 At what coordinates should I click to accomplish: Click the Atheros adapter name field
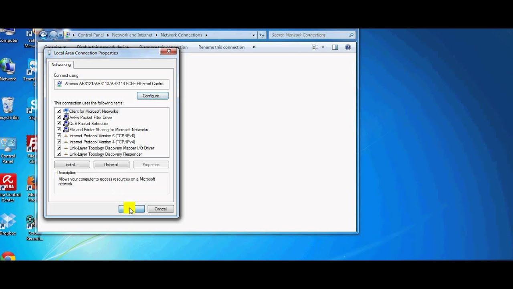click(111, 84)
